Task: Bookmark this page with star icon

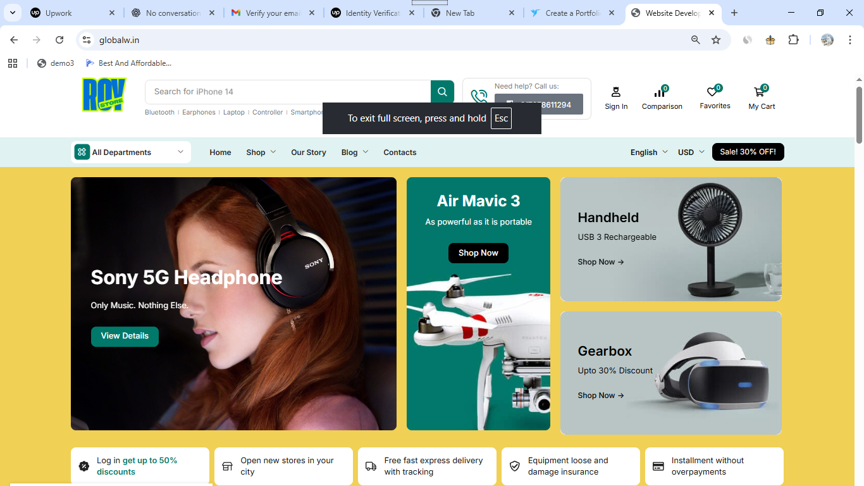Action: 716,40
